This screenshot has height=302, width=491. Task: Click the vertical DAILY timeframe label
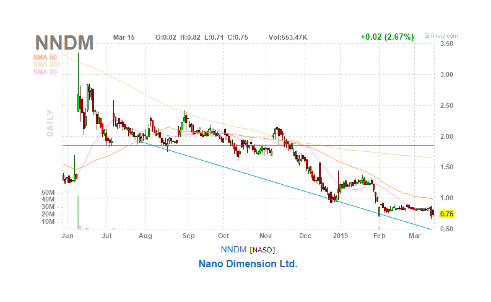(x=50, y=123)
